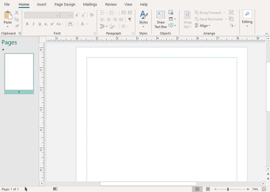The height and width of the screenshot is (192, 270).
Task: Click the Pictures icon in Objects group
Action: pos(171,12)
